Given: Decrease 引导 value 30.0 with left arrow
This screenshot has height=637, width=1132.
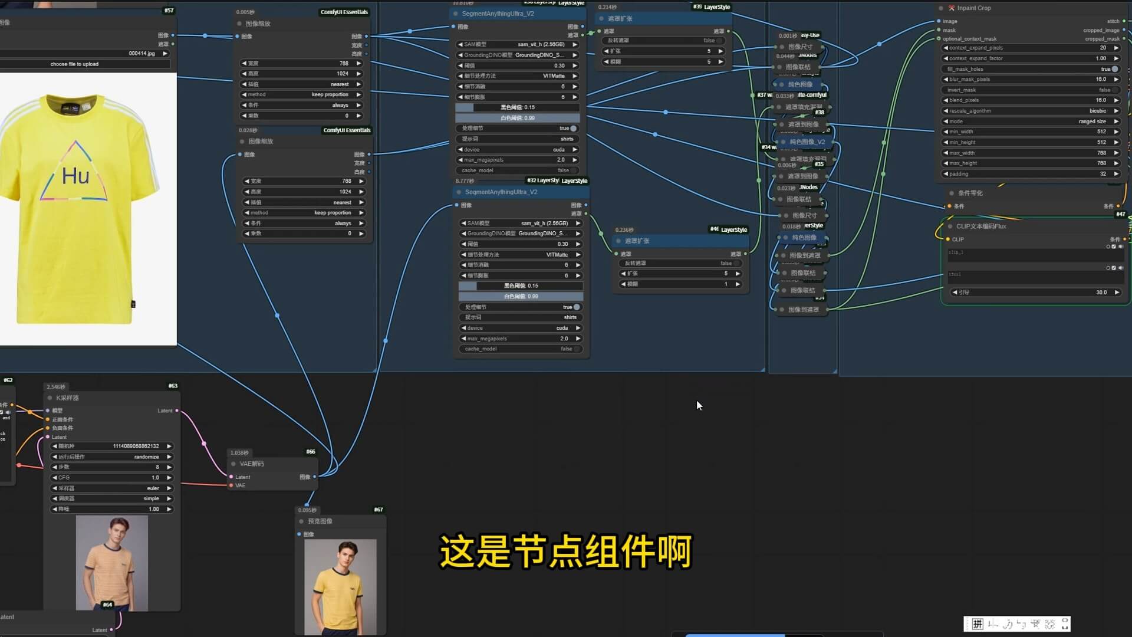Looking at the screenshot, I should [955, 293].
